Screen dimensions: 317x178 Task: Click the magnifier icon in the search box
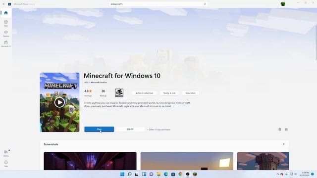pyautogui.click(x=205, y=4)
